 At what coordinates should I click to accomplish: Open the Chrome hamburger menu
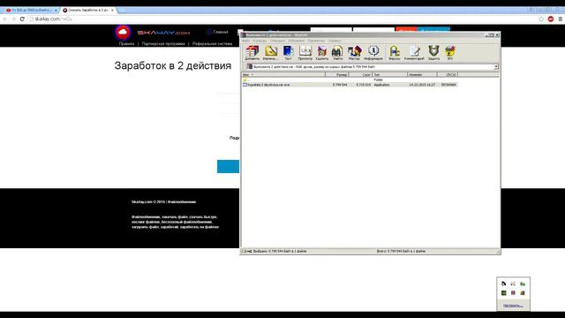click(561, 19)
